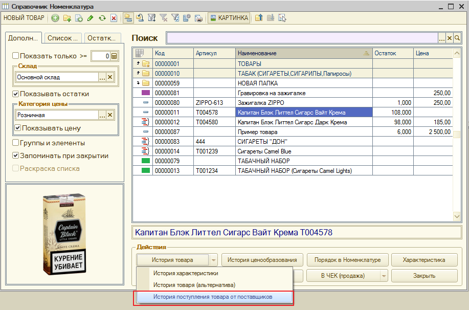Uncheck Показывать остатки
Viewport: 469px width, 310px height.
15,94
